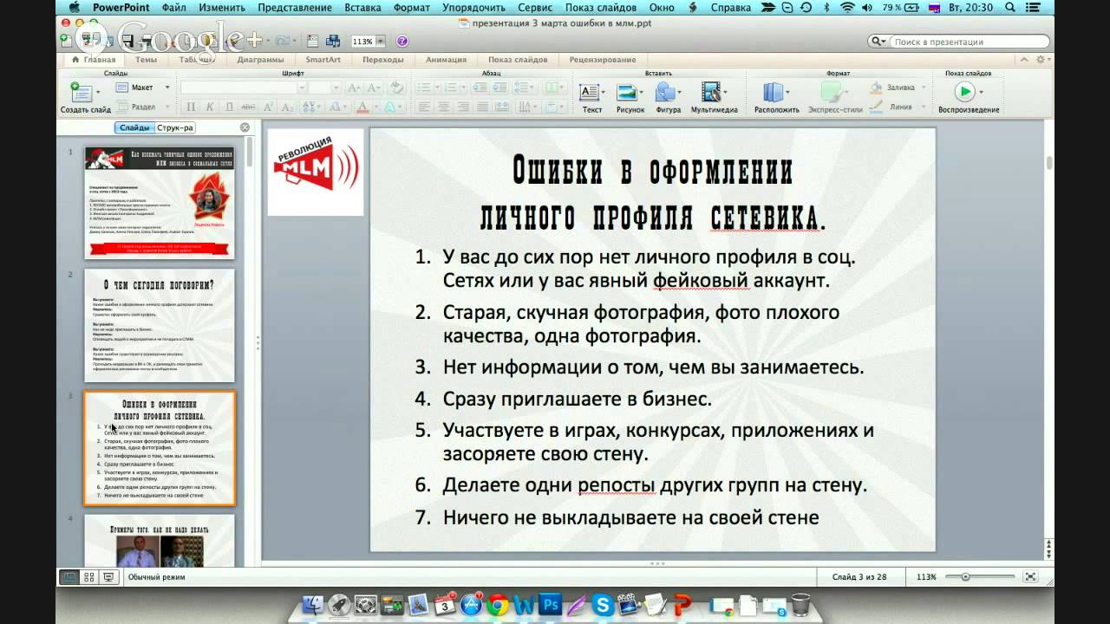Click increase font size icon
The image size is (1110, 624).
(x=353, y=88)
